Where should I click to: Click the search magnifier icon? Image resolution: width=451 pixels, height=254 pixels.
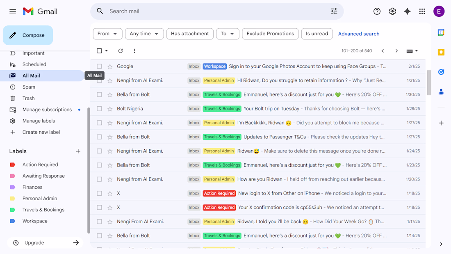[100, 11]
